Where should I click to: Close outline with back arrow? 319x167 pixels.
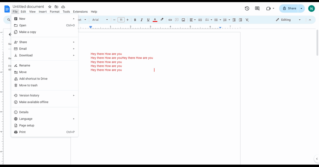(x=10, y=34)
